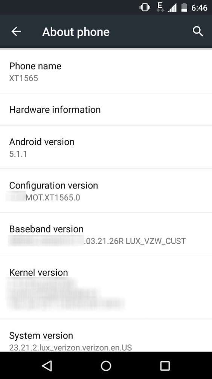The height and width of the screenshot is (379, 212).
Task: Select the Android version item
Action: point(106,147)
